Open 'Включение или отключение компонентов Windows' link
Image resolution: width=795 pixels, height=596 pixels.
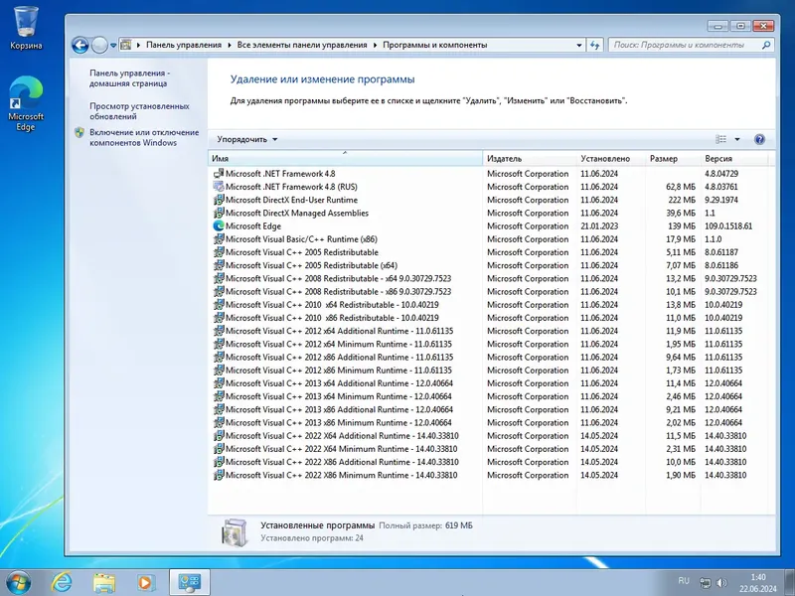[x=144, y=137]
